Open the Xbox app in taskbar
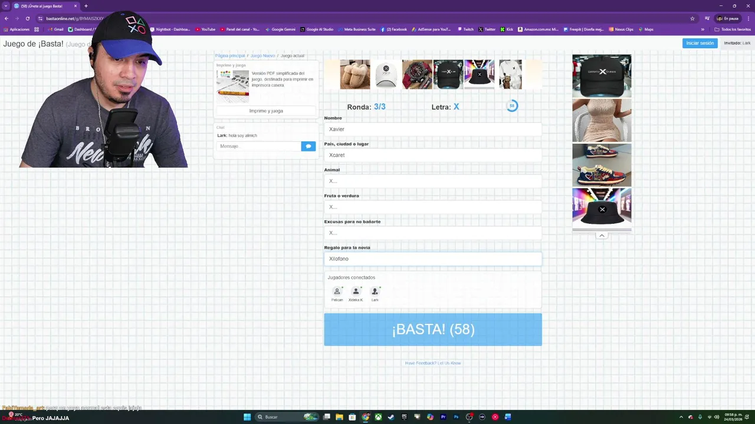Viewport: 755px width, 424px height. point(378,417)
